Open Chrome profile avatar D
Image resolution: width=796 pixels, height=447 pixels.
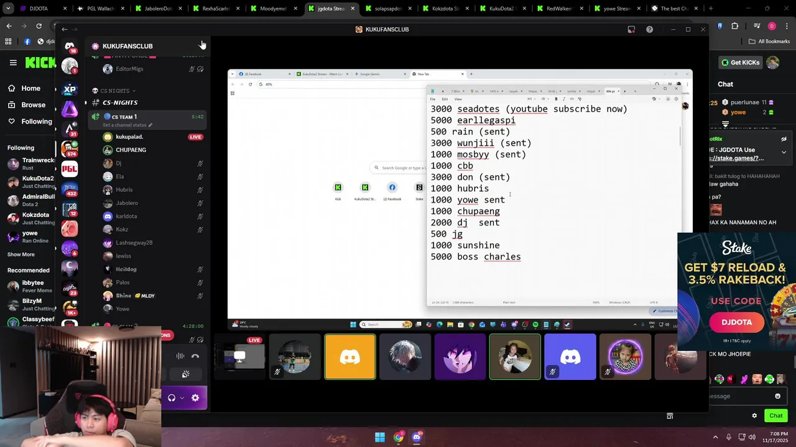[772, 26]
